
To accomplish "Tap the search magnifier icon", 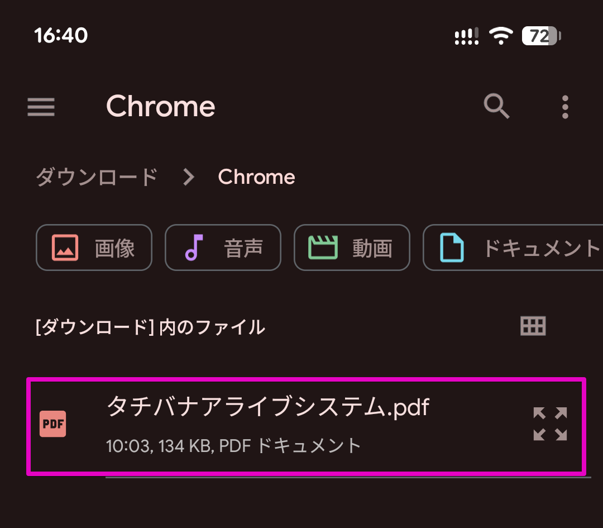I will coord(496,106).
